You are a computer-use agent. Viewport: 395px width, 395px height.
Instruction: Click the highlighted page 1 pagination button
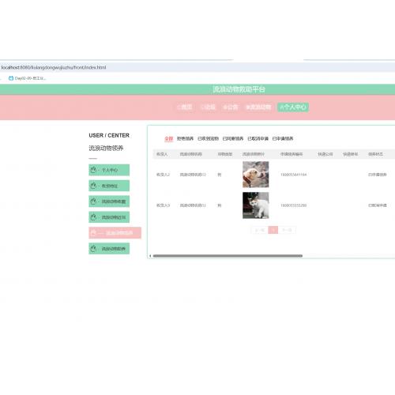273,230
